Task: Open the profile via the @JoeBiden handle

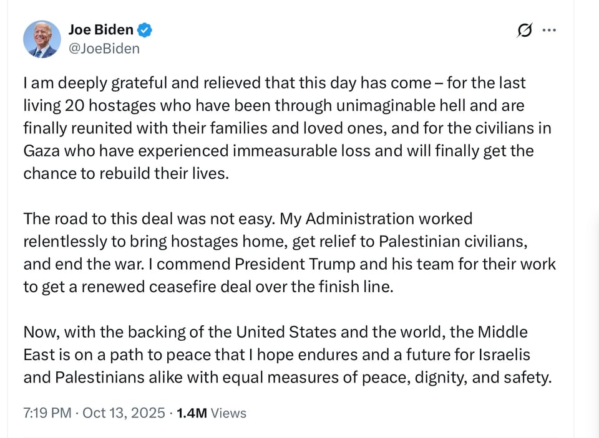Action: pos(104,49)
